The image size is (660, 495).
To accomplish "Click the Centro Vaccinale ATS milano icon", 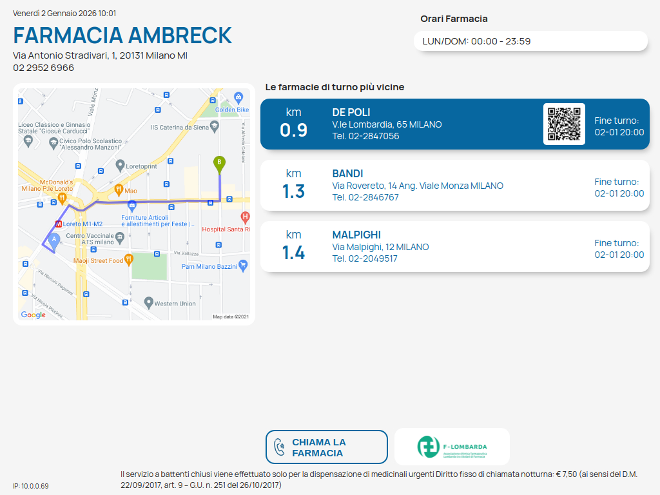I will (x=119, y=239).
